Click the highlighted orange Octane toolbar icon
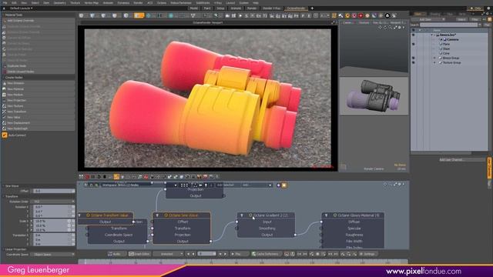The width and height of the screenshot is (493, 277). [116, 177]
